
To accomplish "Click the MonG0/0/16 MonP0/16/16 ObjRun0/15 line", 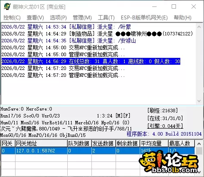I will point(43,135).
